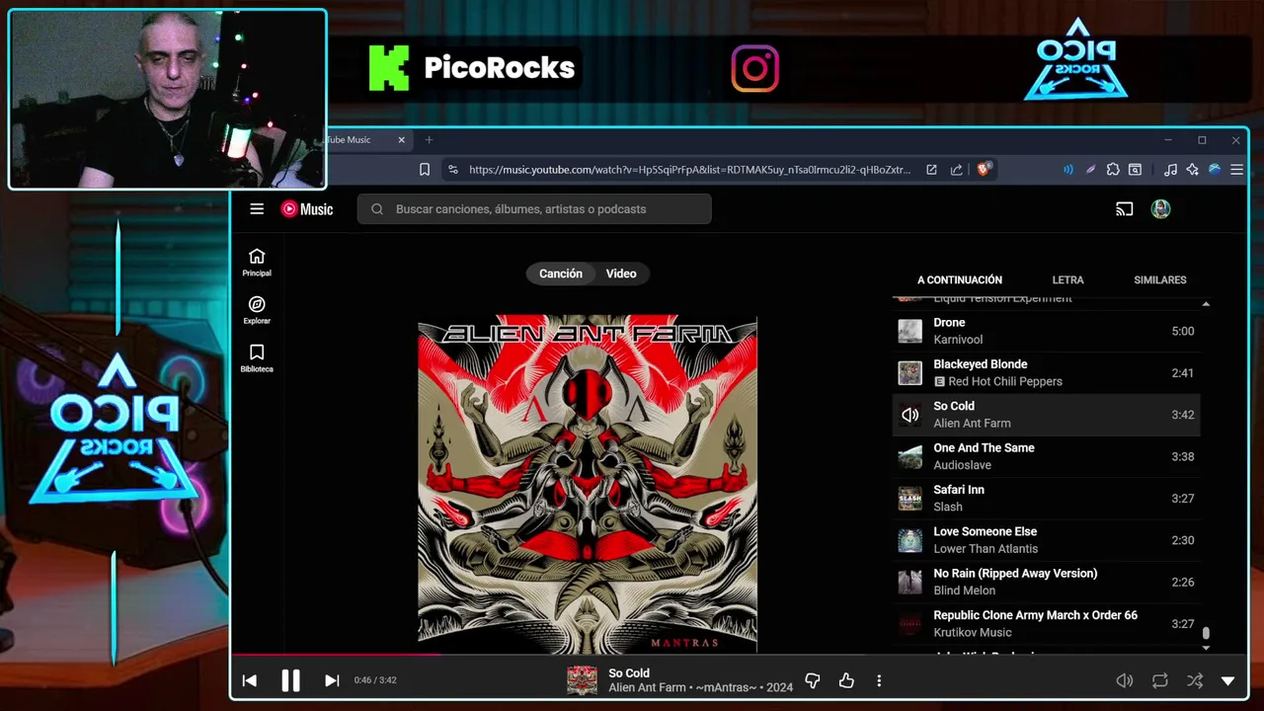Pause the current song
Screen dimensions: 1264x711
[290, 680]
